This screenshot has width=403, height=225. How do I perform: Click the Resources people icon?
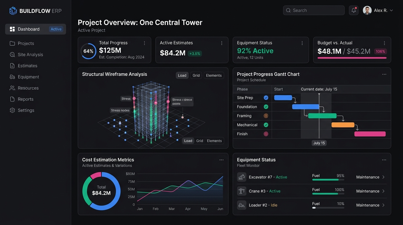tap(12, 88)
